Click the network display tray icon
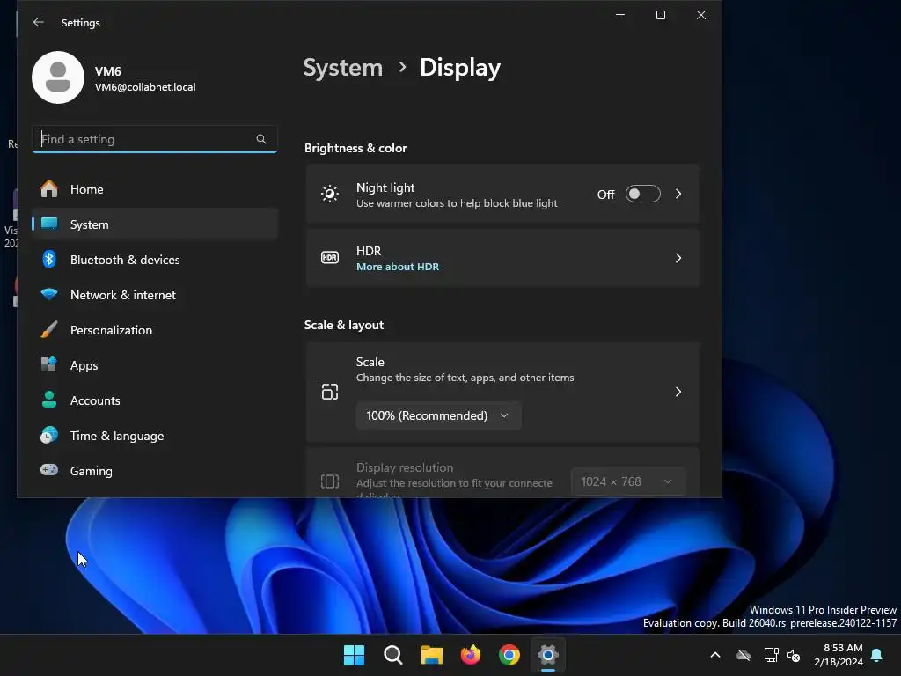This screenshot has height=676, width=901. tap(771, 655)
